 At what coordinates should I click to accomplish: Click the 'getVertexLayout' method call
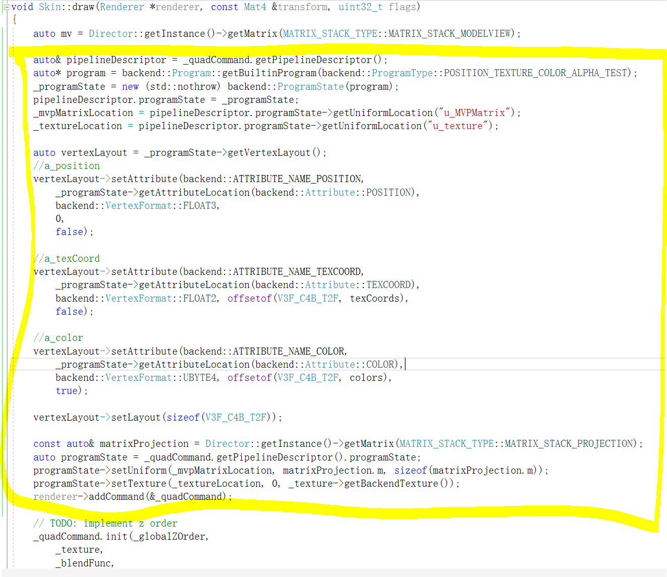(269, 153)
